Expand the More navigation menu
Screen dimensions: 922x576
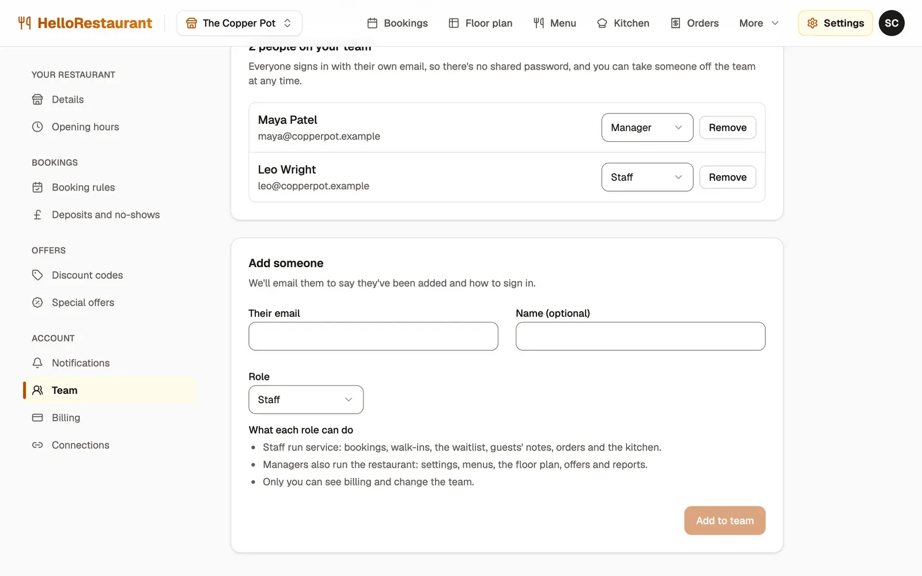click(759, 23)
